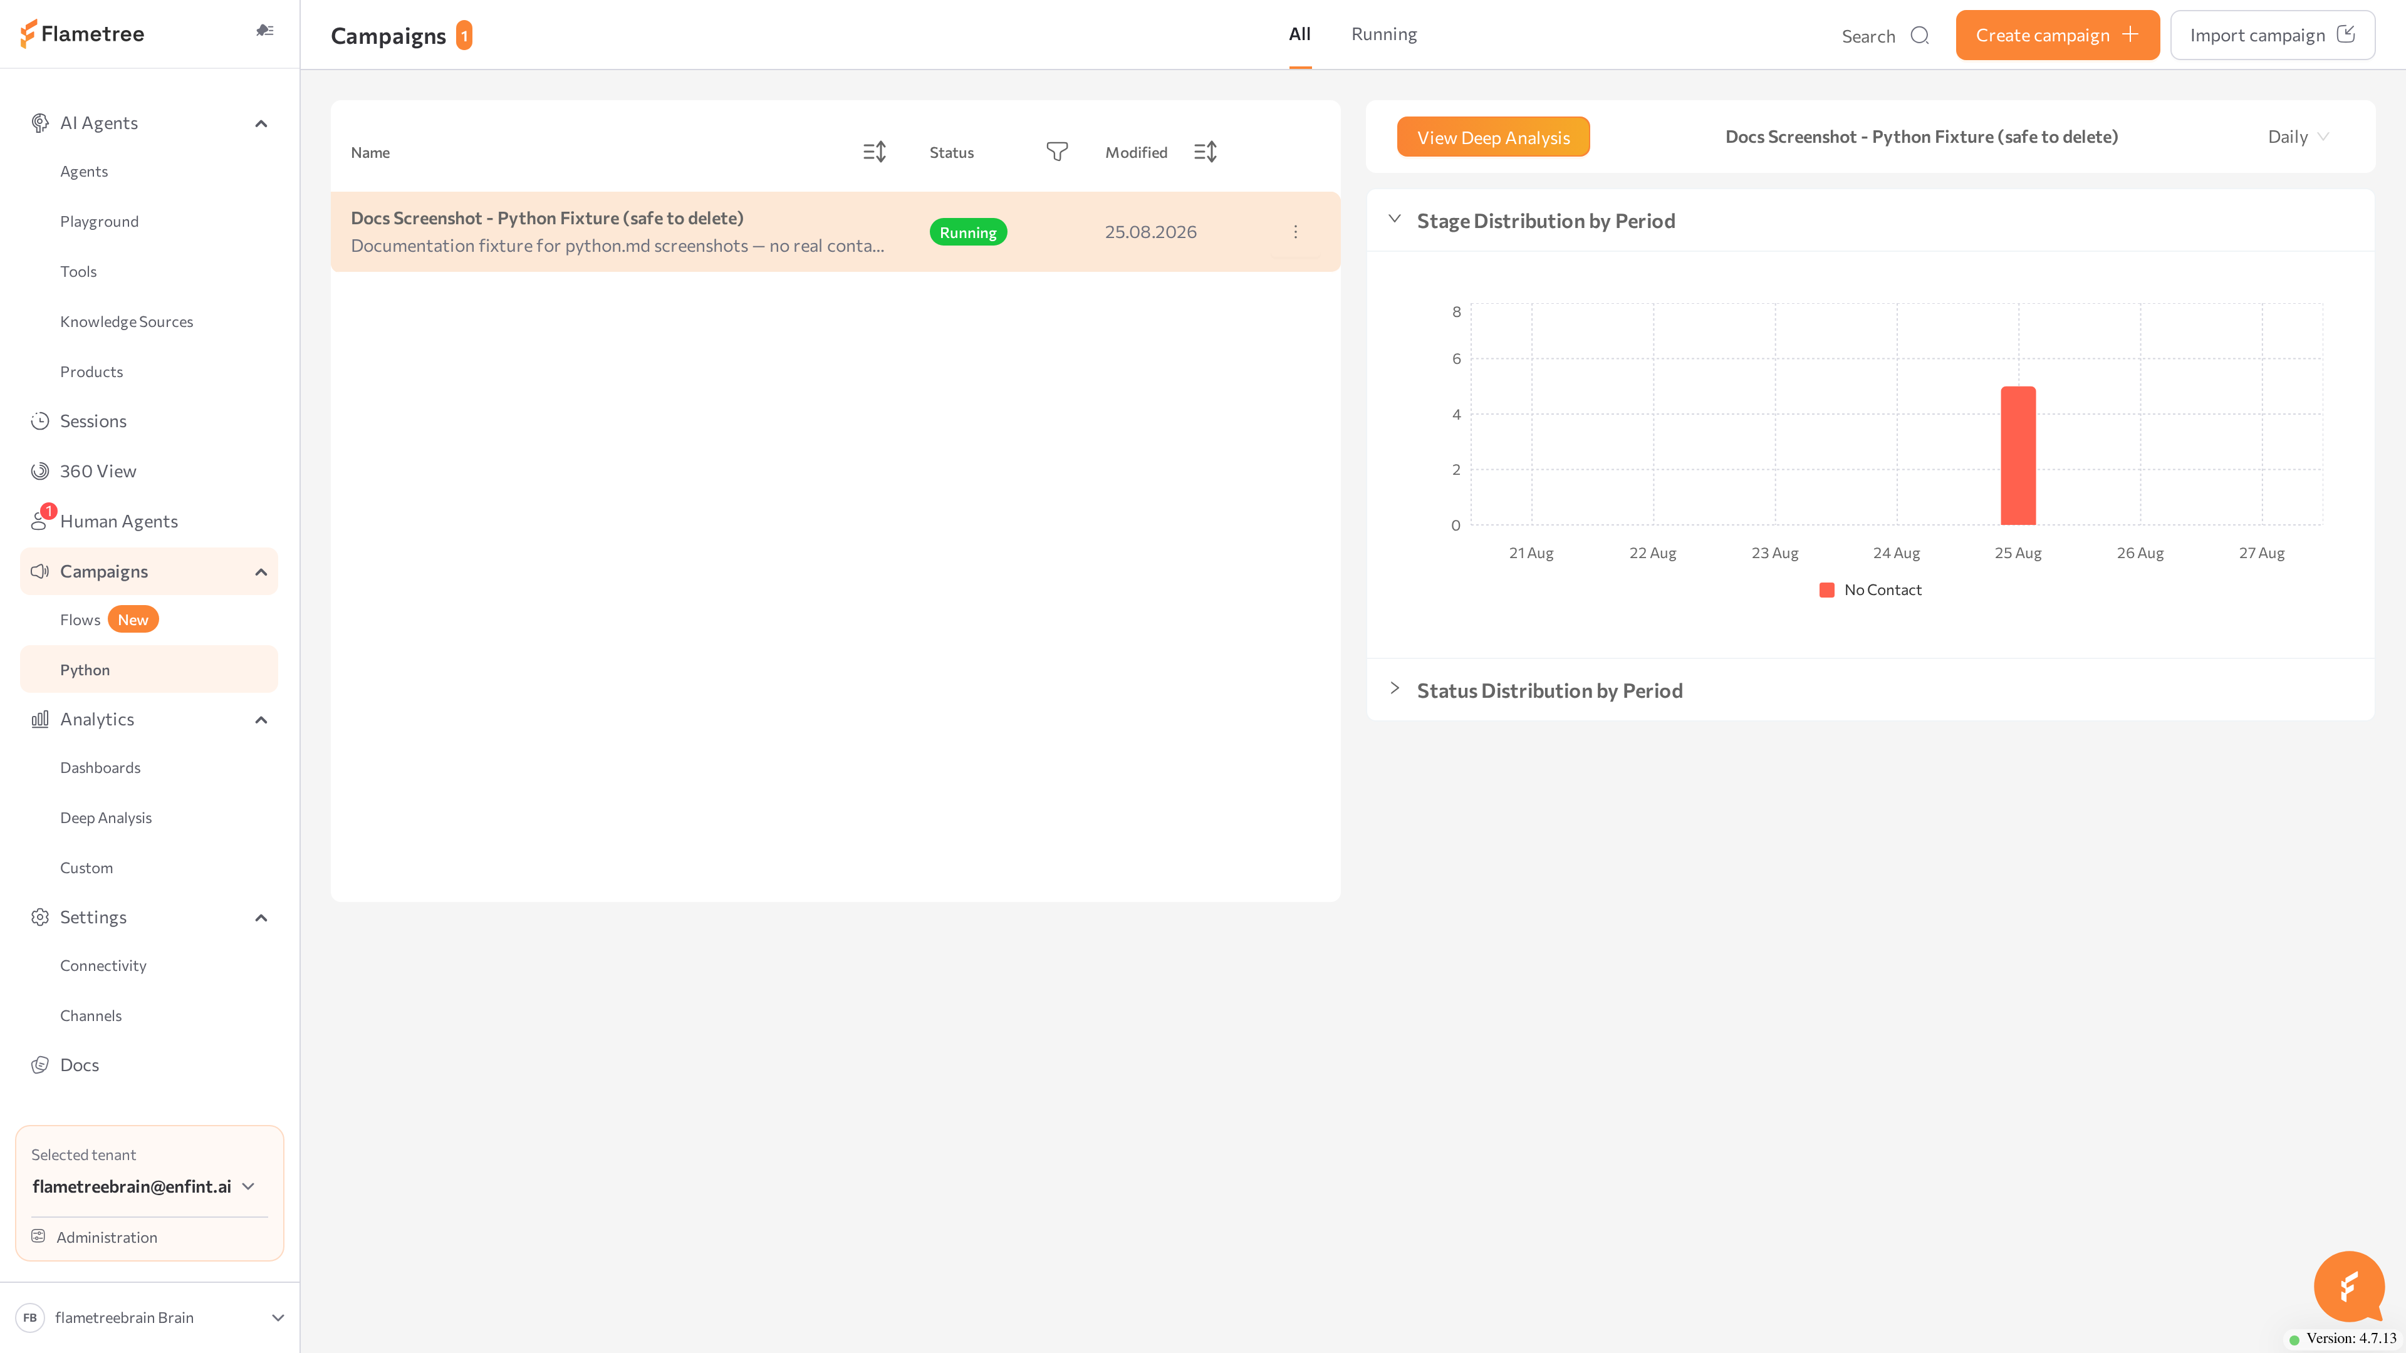
Task: Click the search magnifier icon
Action: [1919, 36]
